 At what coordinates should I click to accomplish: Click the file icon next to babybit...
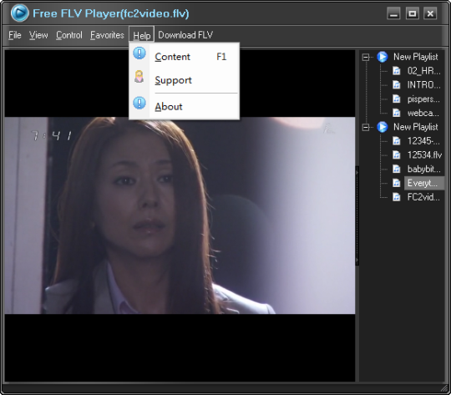397,170
